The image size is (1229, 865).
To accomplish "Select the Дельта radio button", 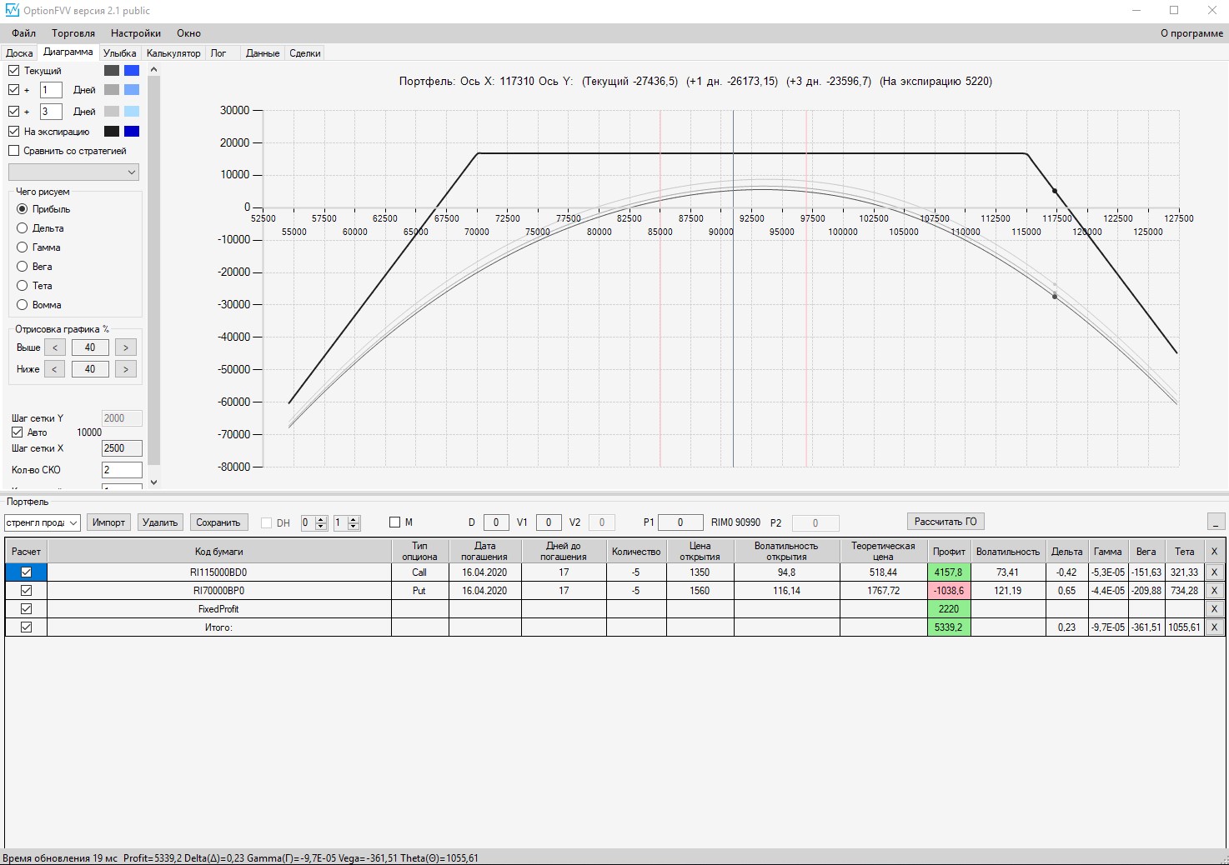I will 23,228.
